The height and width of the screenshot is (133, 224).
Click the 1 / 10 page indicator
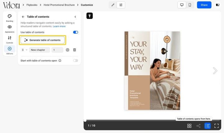click(x=91, y=126)
